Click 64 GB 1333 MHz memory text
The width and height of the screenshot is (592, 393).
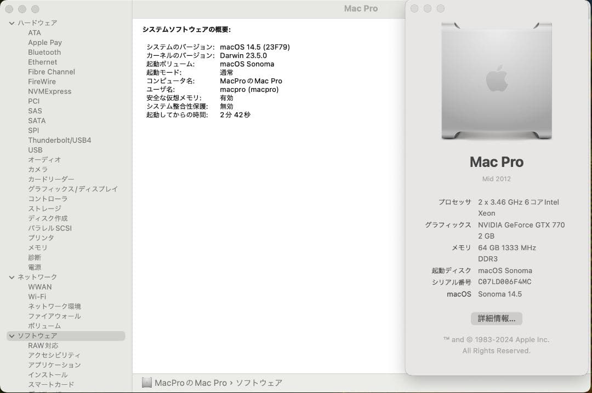coord(507,248)
